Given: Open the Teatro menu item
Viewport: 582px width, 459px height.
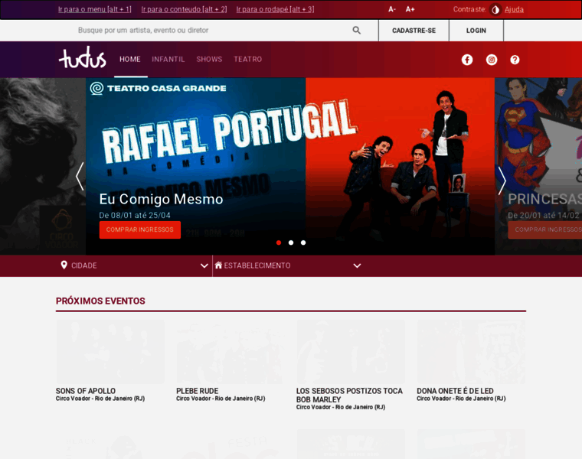Looking at the screenshot, I should (x=248, y=60).
